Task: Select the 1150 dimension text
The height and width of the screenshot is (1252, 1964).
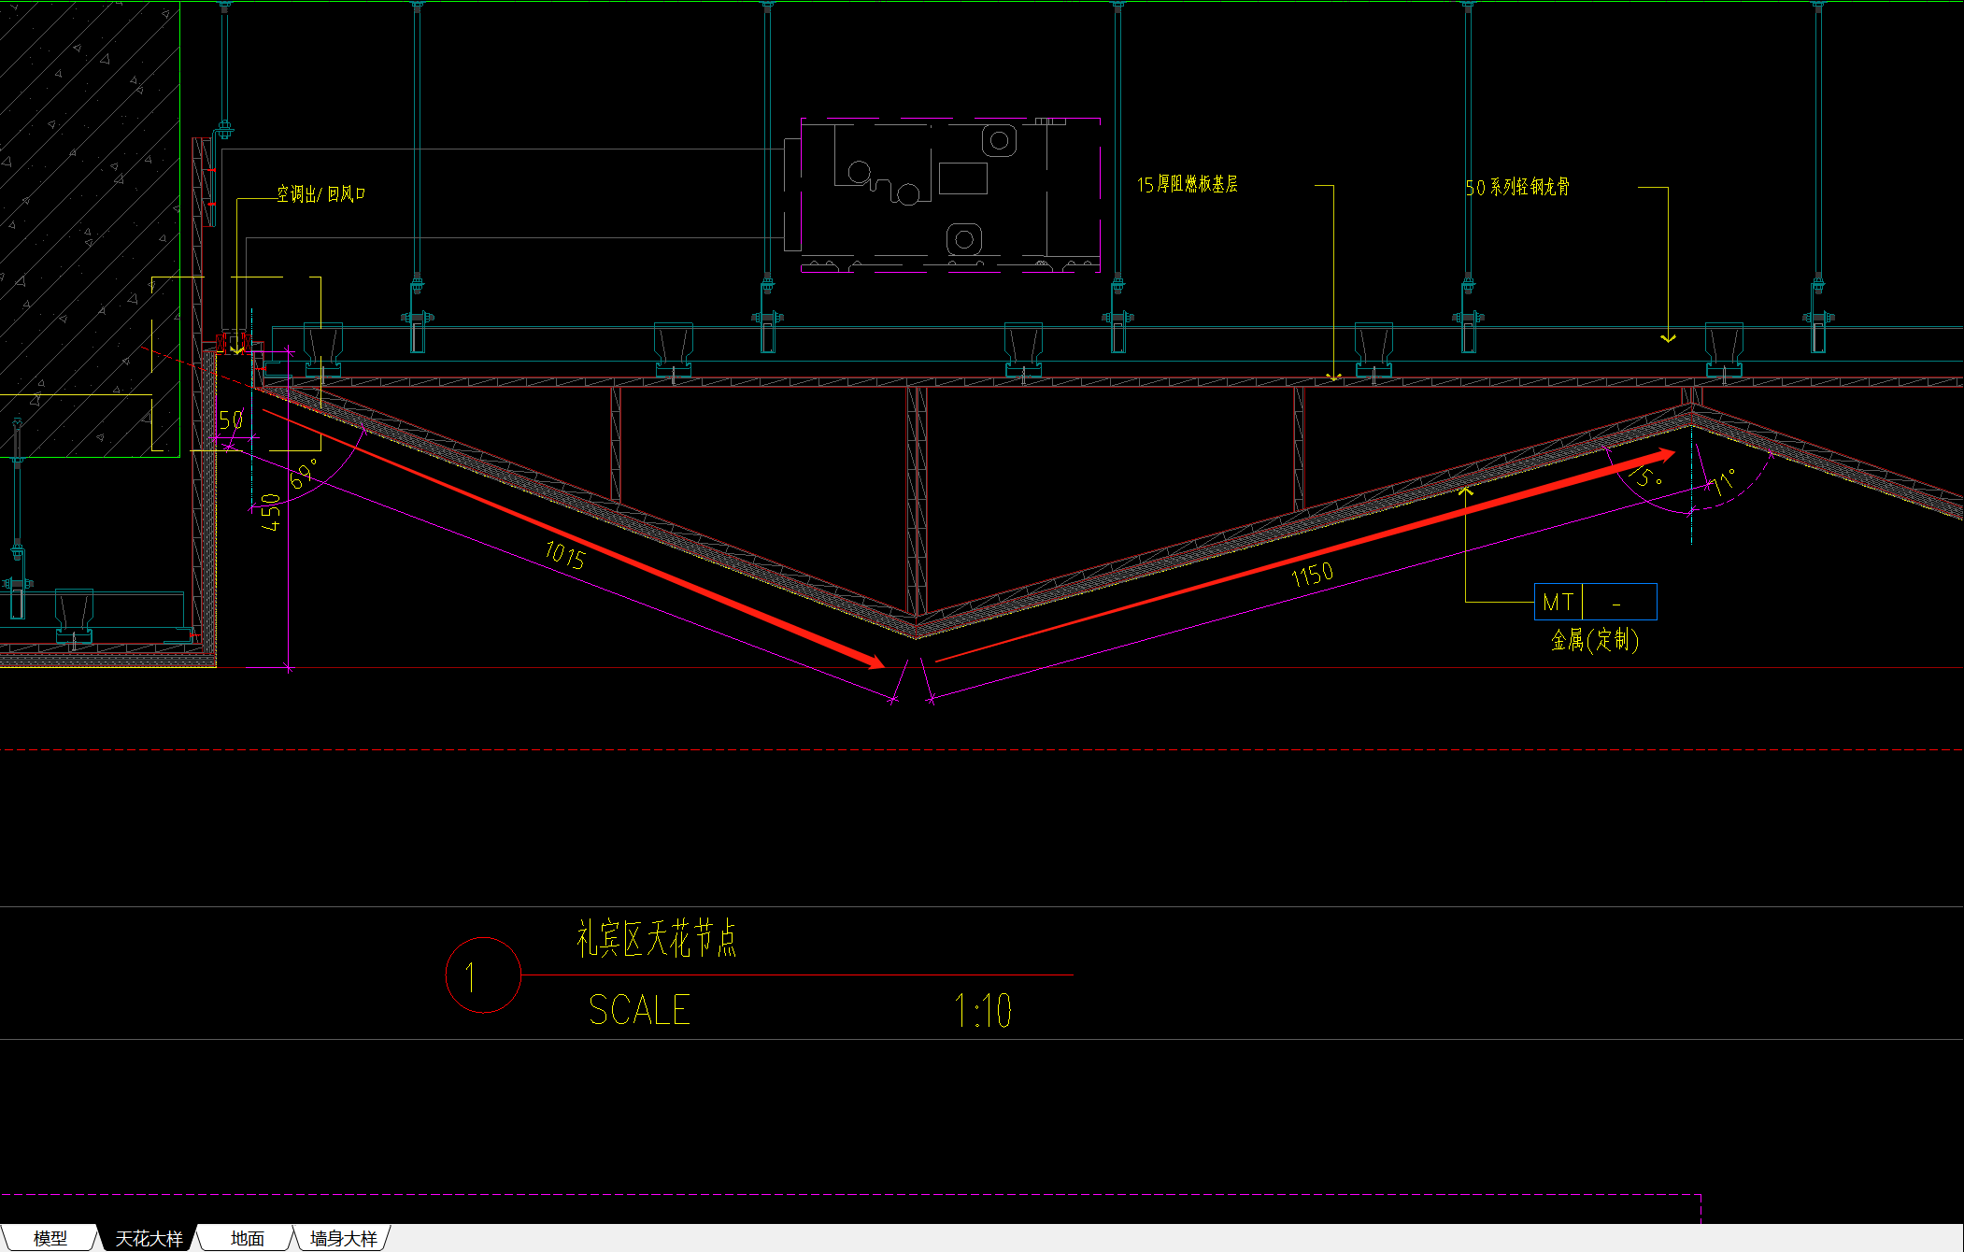Action: [x=1312, y=575]
